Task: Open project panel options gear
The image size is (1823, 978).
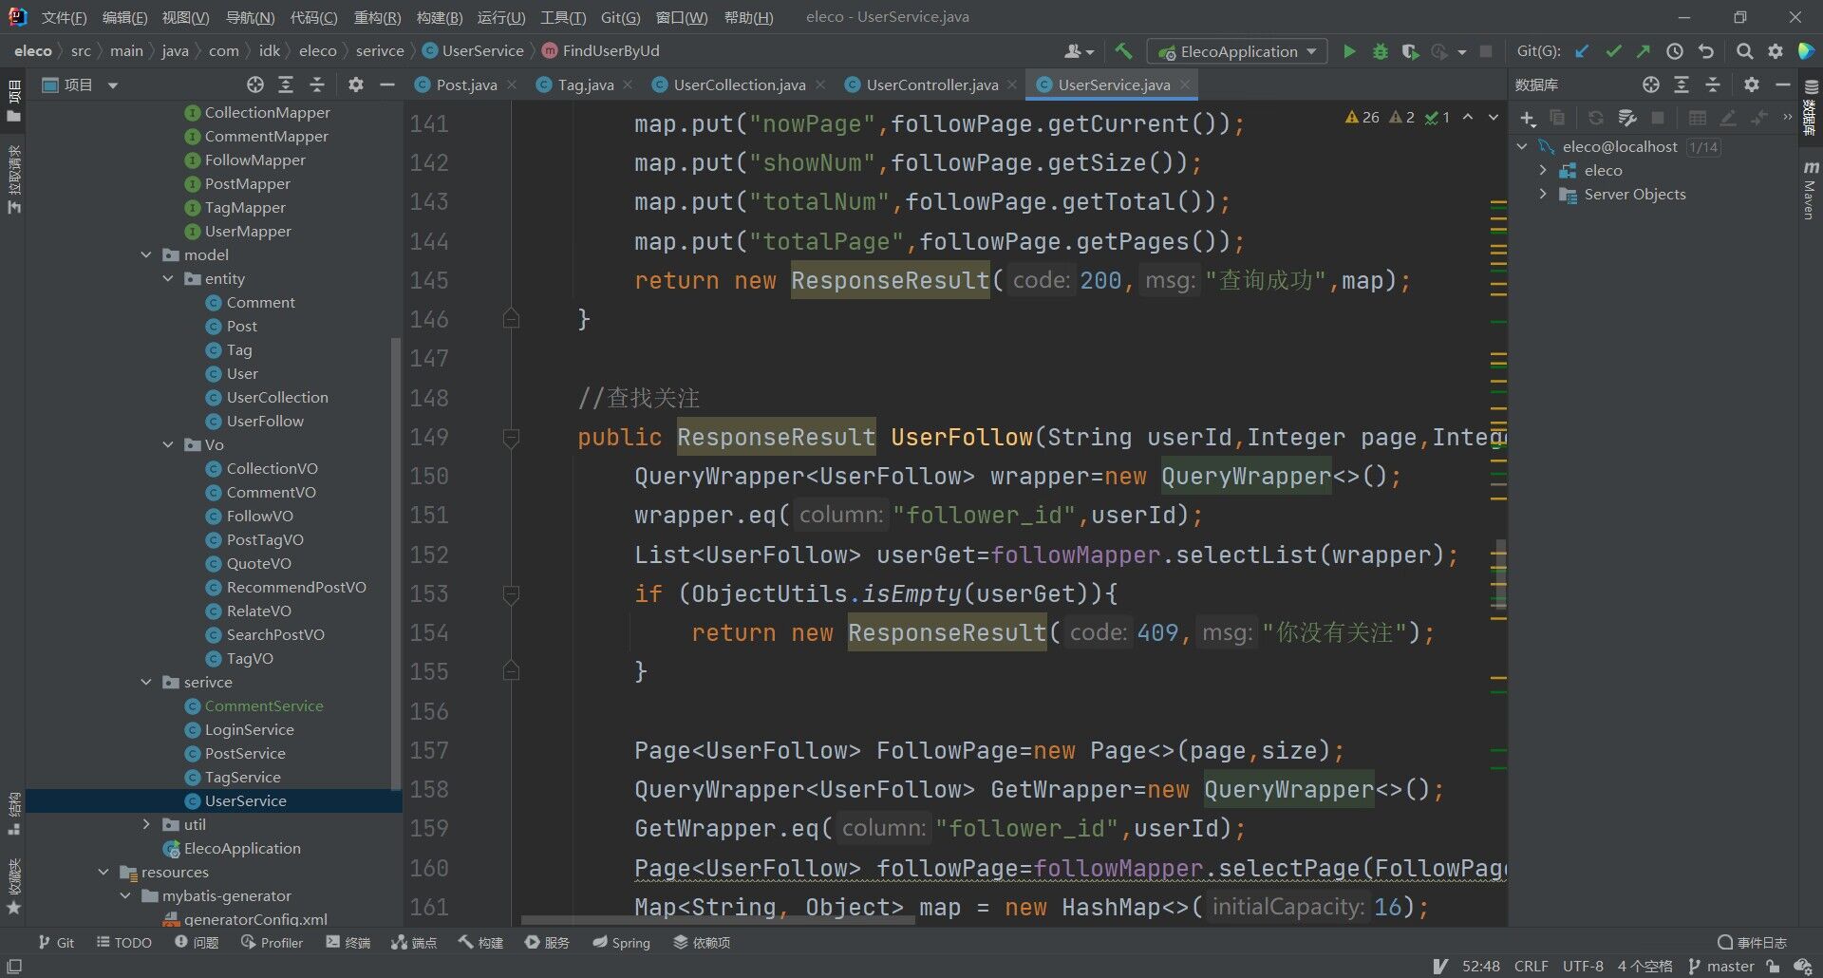Action: 356,85
